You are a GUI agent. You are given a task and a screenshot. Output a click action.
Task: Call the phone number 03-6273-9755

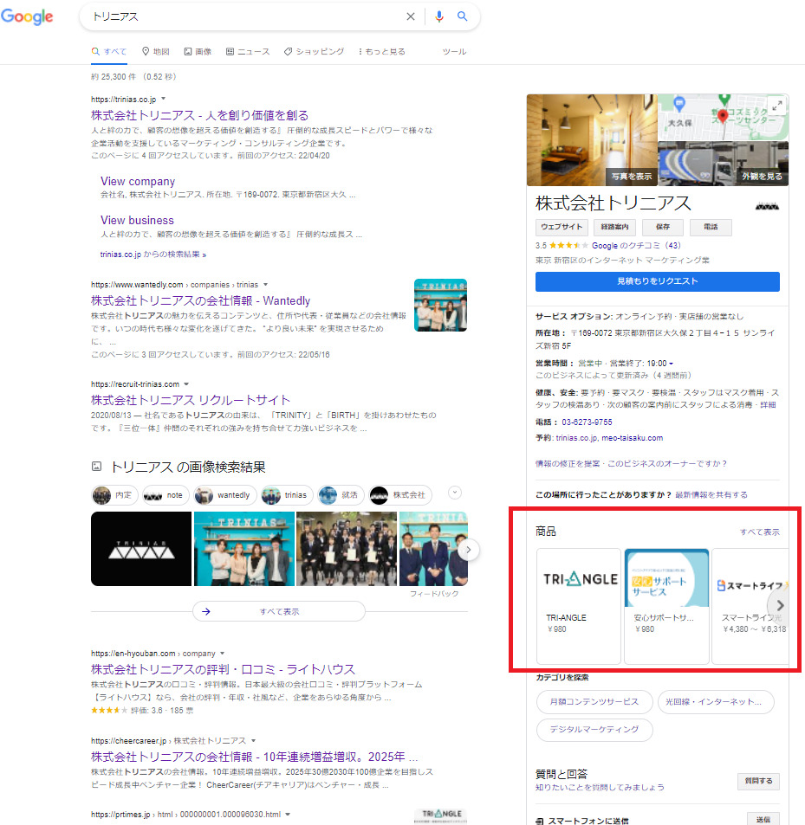pos(587,422)
